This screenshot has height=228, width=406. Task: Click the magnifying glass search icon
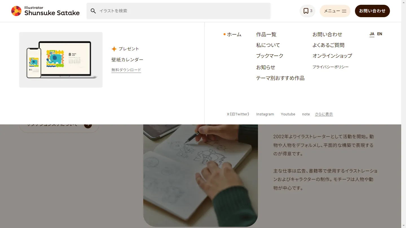[x=93, y=11]
